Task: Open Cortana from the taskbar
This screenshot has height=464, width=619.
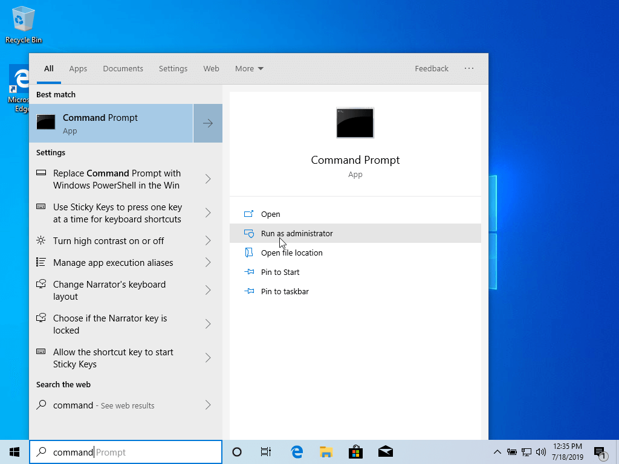Action: point(236,451)
